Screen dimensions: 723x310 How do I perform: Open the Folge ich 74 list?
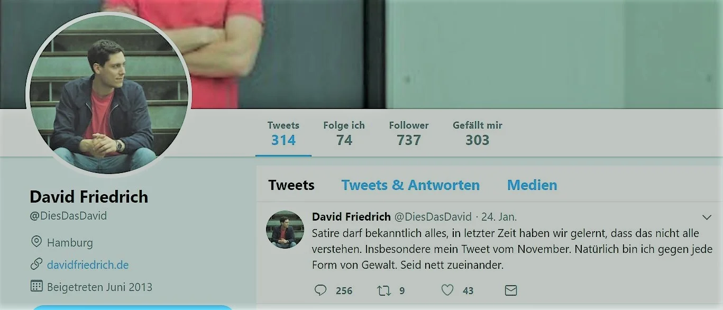(x=344, y=133)
